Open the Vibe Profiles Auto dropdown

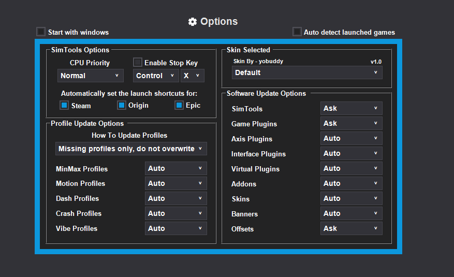(x=175, y=228)
